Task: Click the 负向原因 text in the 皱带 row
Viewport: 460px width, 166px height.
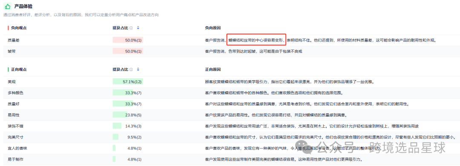Action: coord(253,52)
